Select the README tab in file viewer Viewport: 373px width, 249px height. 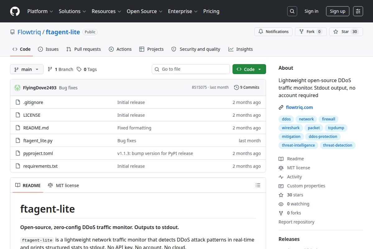tap(28, 185)
